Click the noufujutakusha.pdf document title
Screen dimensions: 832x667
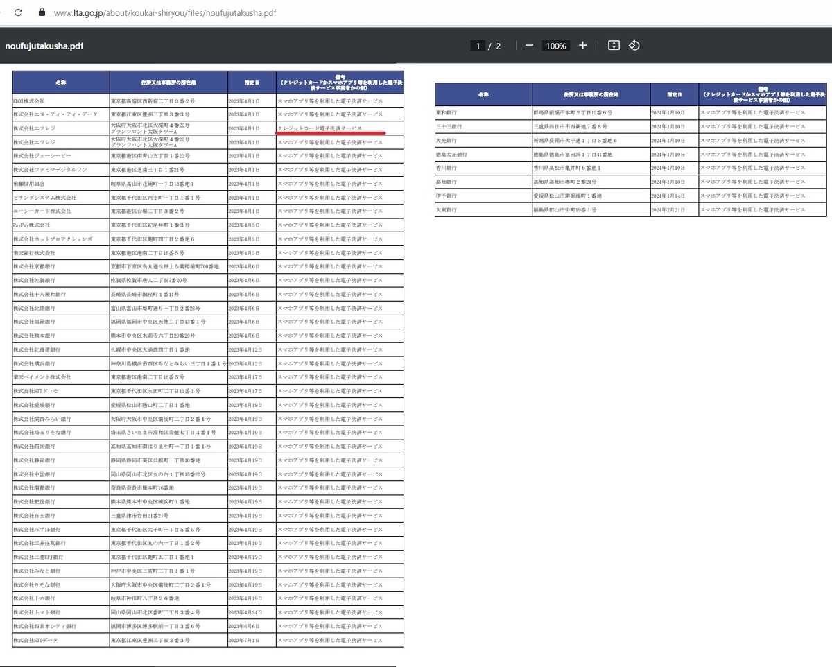[x=44, y=46]
